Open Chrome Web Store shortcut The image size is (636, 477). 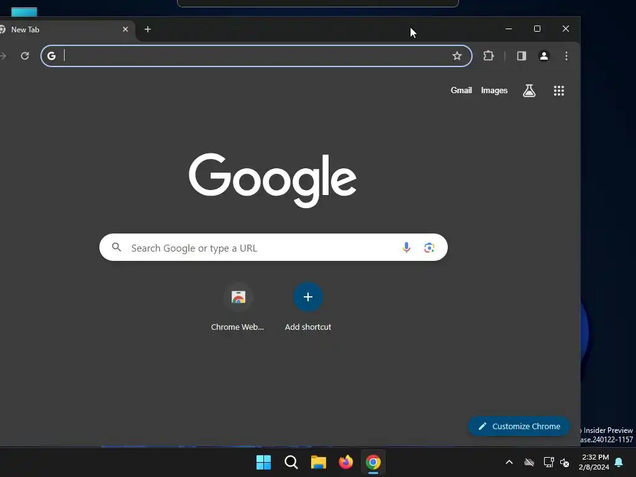[238, 307]
